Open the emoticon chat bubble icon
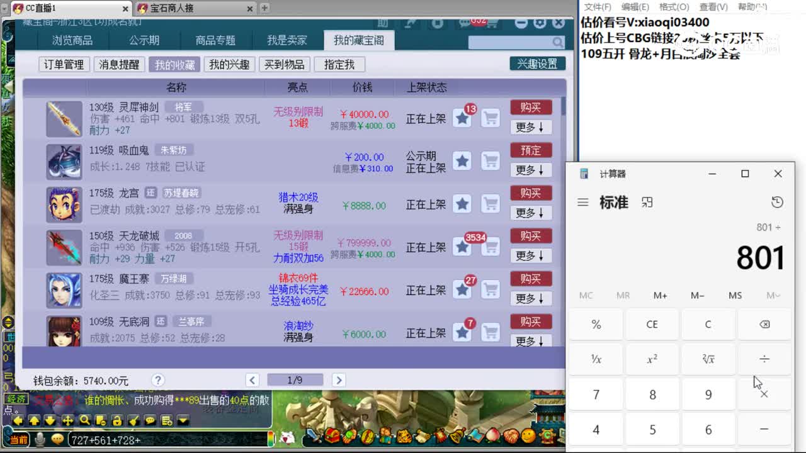This screenshot has width=806, height=453. click(x=57, y=439)
